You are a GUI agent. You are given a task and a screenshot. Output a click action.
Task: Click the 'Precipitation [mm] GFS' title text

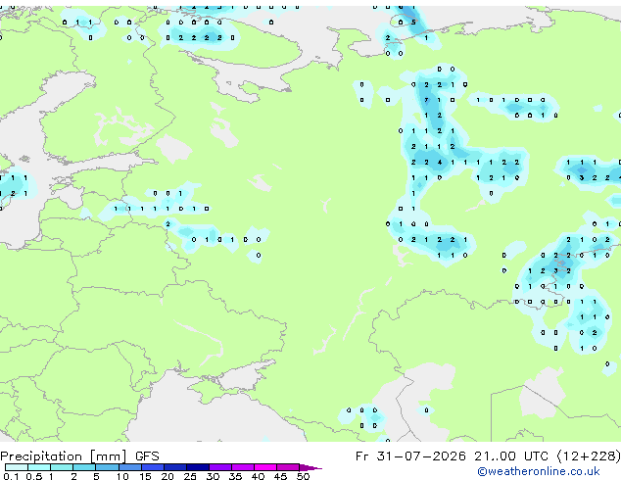point(79,456)
